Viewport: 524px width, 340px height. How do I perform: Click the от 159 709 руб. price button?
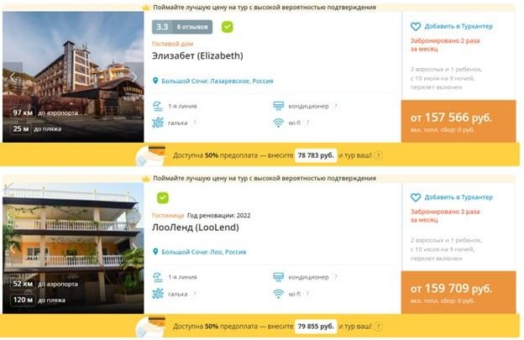tap(458, 292)
